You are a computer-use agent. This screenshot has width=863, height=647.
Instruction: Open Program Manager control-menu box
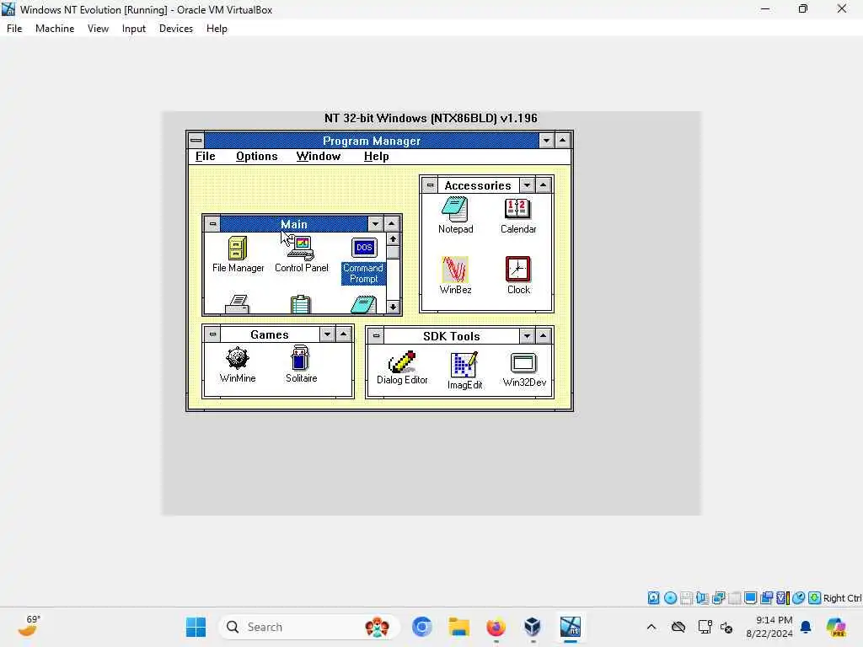point(196,141)
